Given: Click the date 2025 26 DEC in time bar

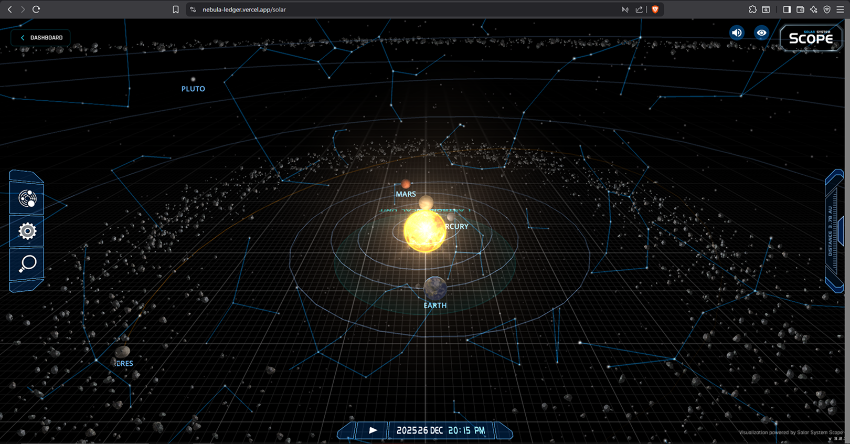Looking at the screenshot, I should click(x=420, y=430).
